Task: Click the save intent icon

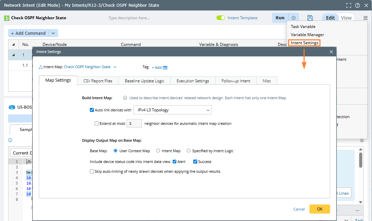Action: (x=310, y=18)
